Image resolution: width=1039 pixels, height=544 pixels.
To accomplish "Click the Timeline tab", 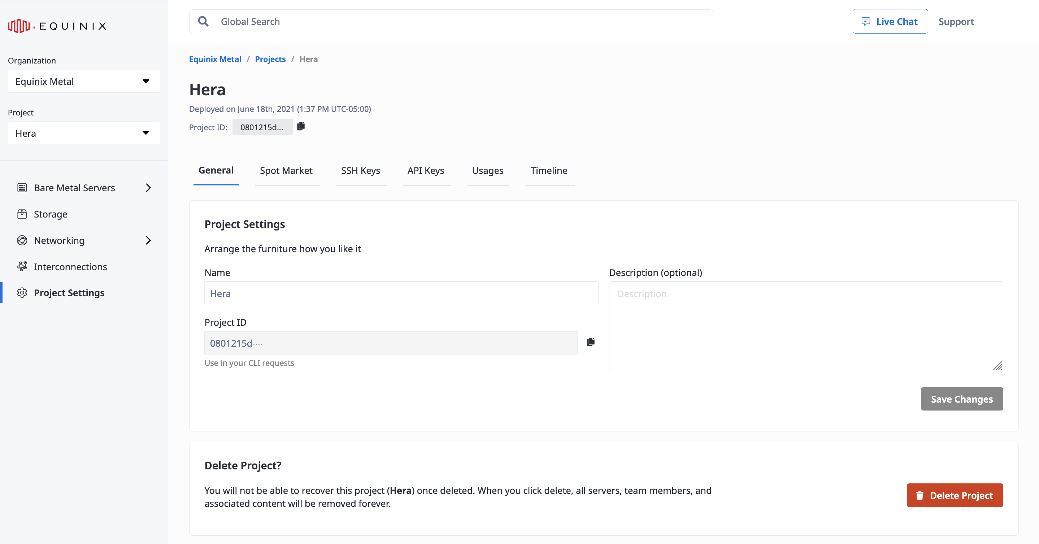I will point(550,170).
